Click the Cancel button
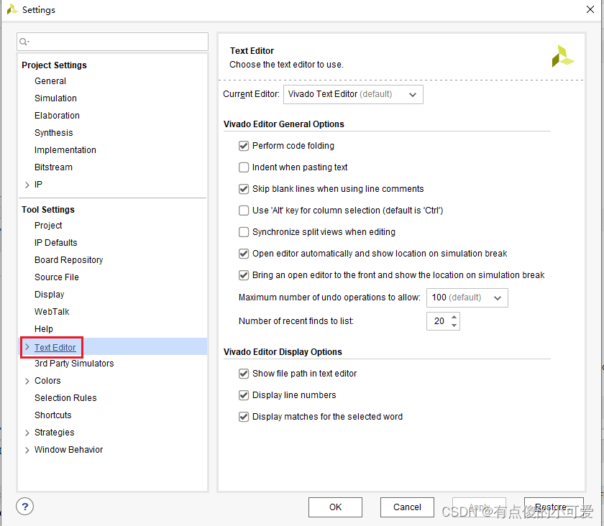Screen dimensions: 604x526 point(407,507)
